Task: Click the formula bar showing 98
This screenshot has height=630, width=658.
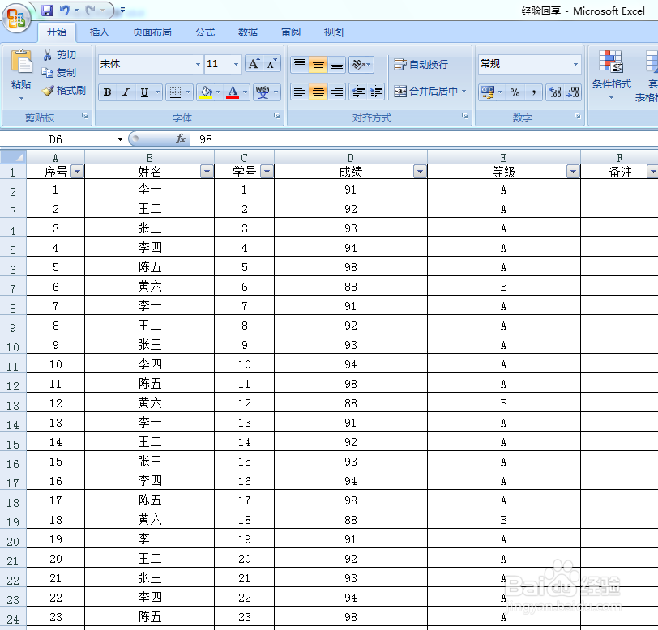Action: tap(424, 138)
